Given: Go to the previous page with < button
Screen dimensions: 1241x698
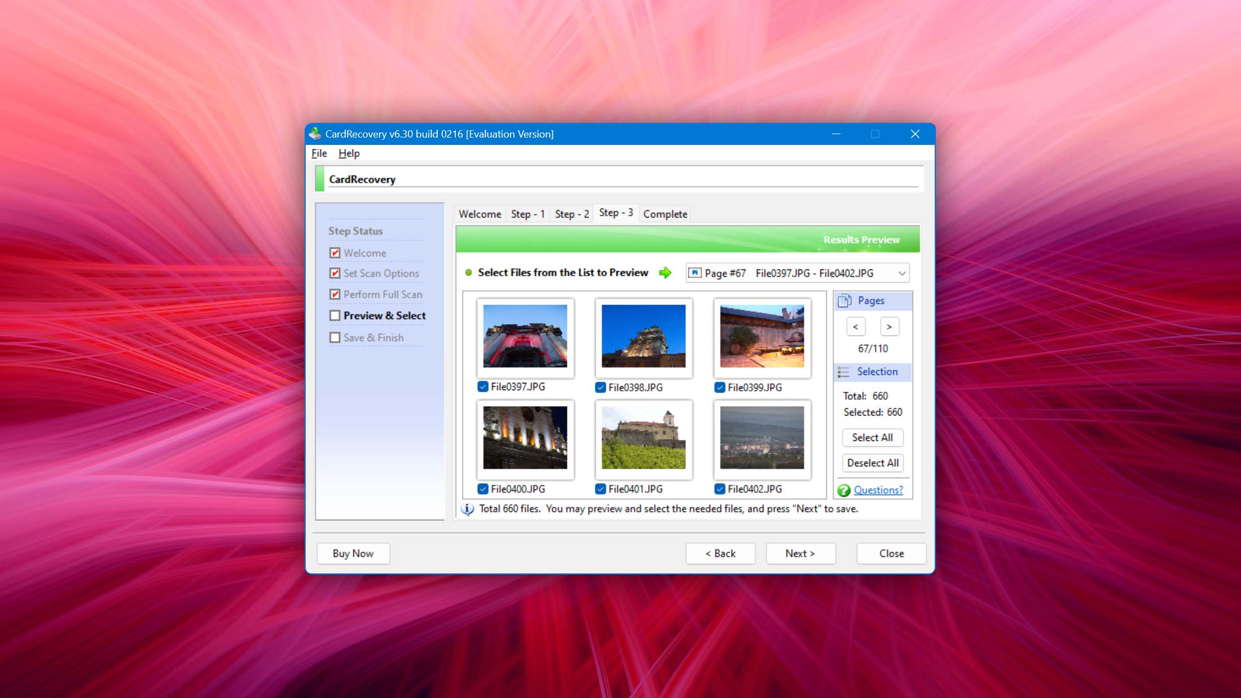Looking at the screenshot, I should click(856, 326).
